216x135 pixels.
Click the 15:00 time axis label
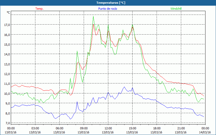132,129
